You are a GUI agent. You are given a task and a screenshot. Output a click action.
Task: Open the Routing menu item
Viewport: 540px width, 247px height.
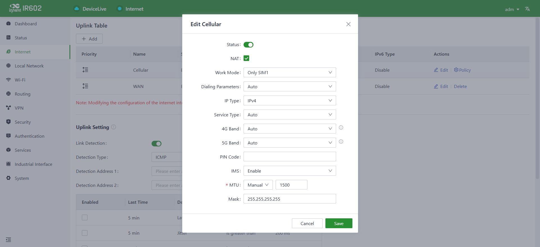(35, 94)
